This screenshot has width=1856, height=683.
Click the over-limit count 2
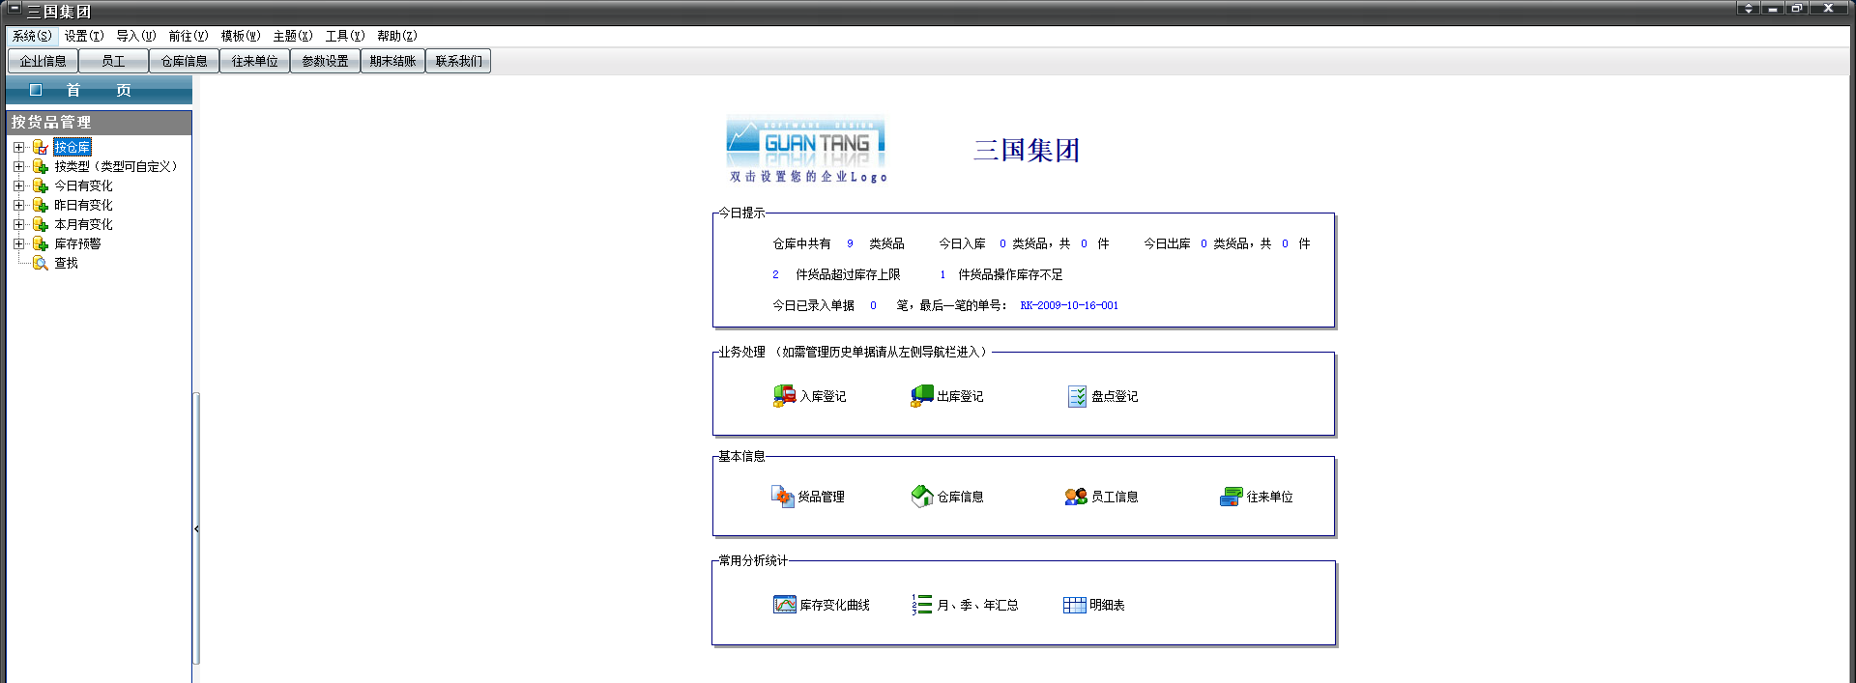[x=775, y=274]
